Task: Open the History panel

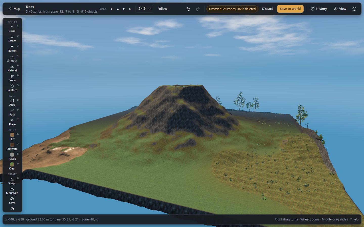Action: [x=319, y=9]
